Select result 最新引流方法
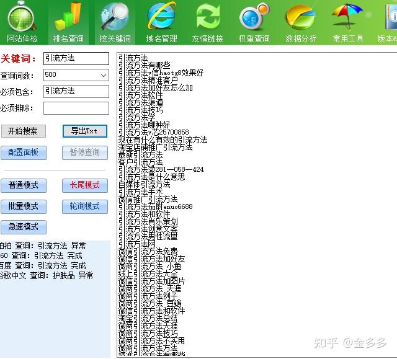This screenshot has height=359, width=397. 141,155
